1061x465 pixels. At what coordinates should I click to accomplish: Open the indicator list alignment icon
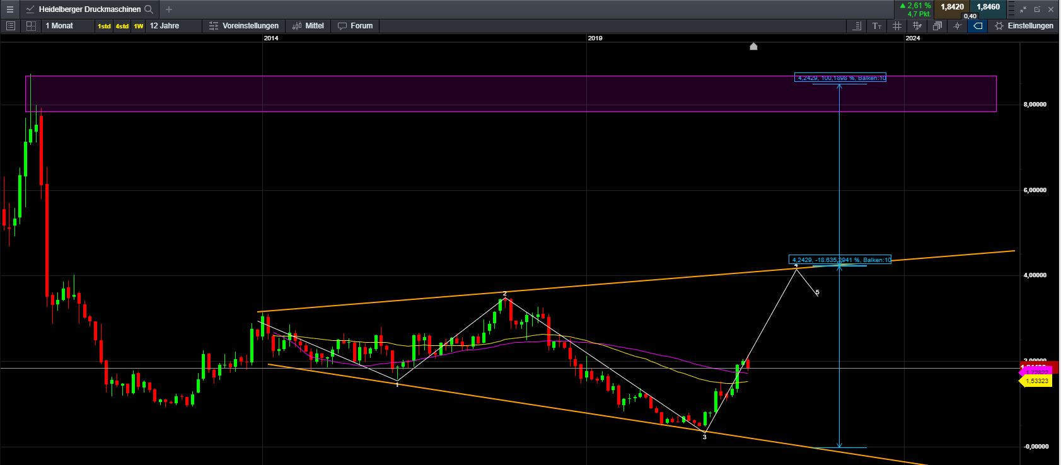click(x=857, y=26)
